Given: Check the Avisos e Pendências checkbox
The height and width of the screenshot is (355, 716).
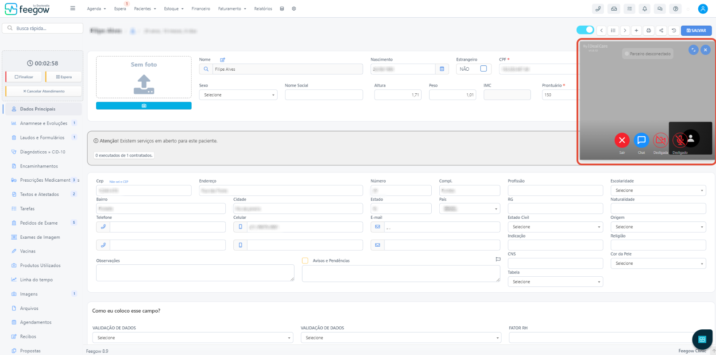Looking at the screenshot, I should pyautogui.click(x=305, y=260).
